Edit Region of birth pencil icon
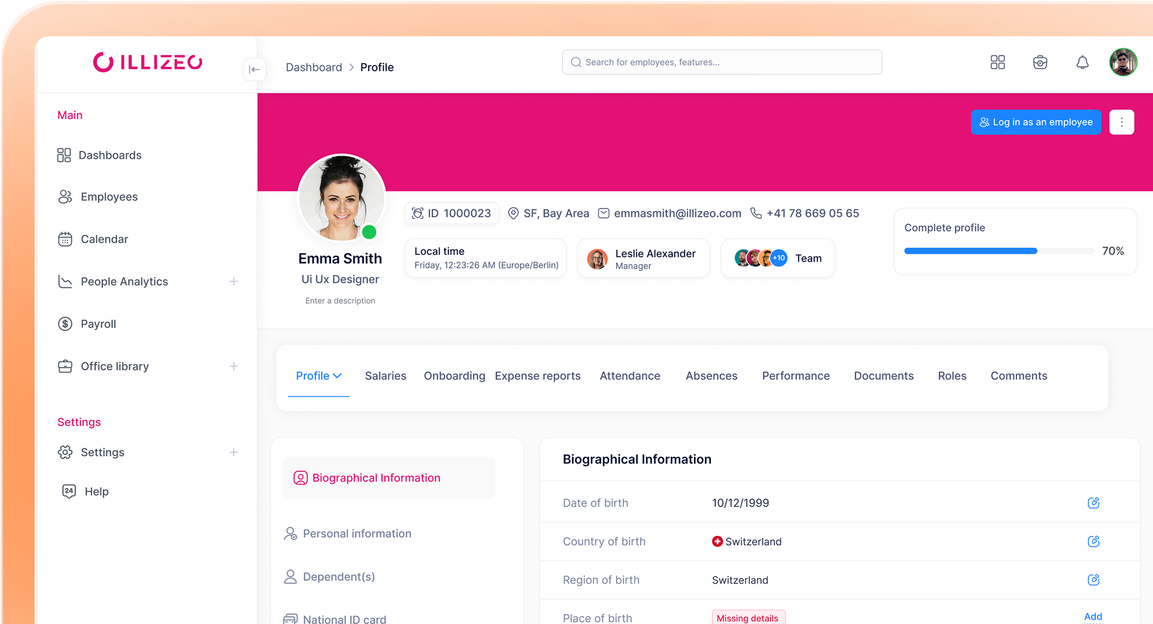Image resolution: width=1153 pixels, height=624 pixels. coord(1093,580)
